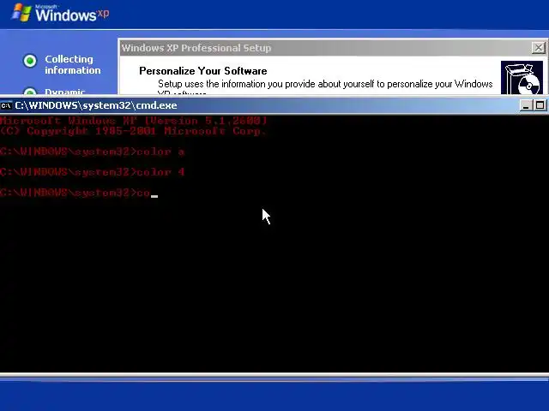Click the 'Collecting information' label
The width and height of the screenshot is (549, 411).
(73, 65)
